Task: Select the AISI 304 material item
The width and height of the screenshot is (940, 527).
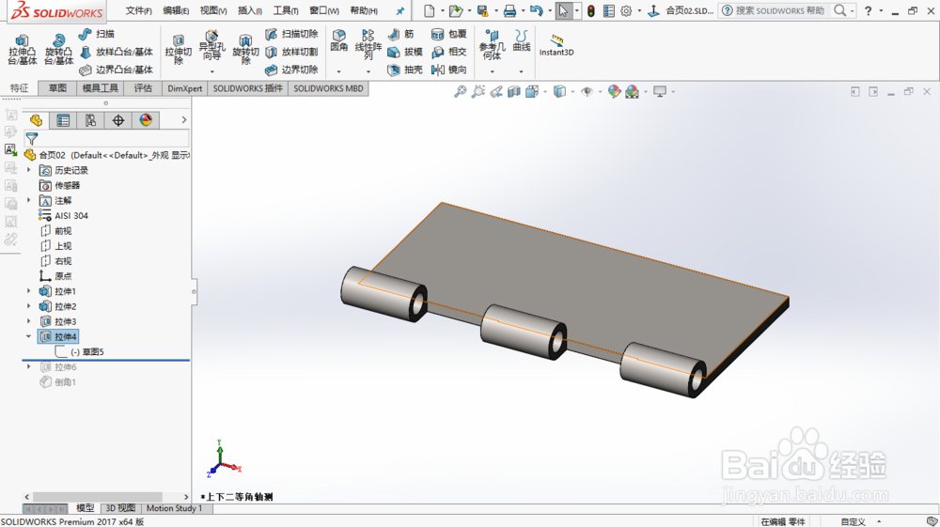Action: pyautogui.click(x=64, y=216)
